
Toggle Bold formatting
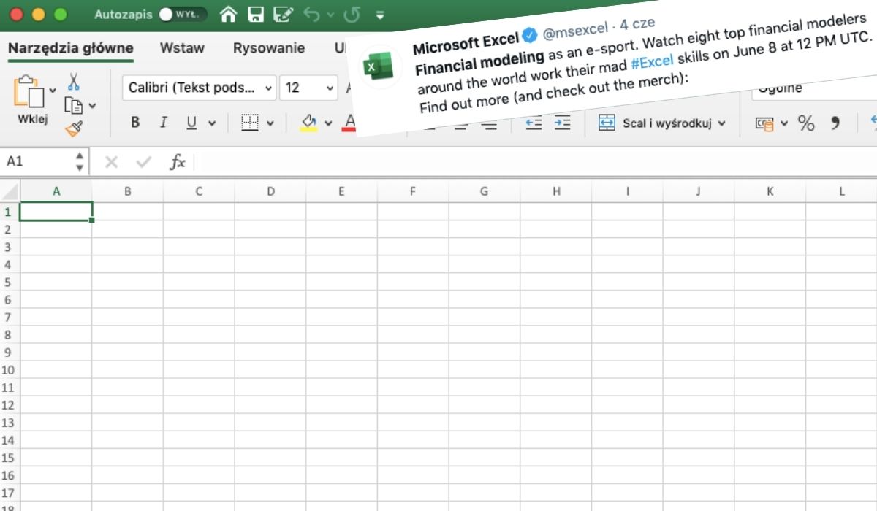click(135, 123)
